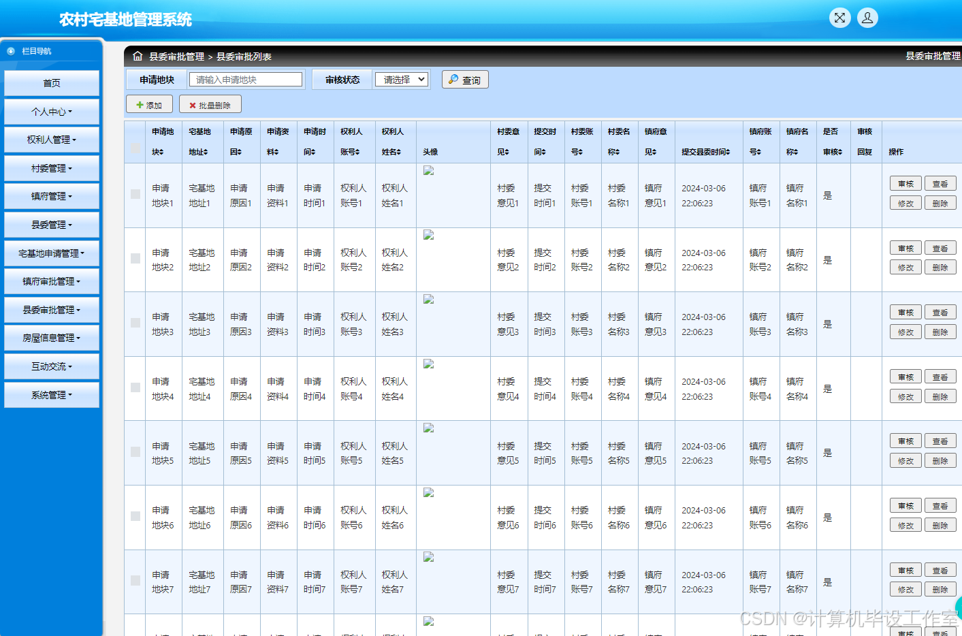This screenshot has width=962, height=636.
Task: Sort by 村委名称 column header
Action: 619,142
